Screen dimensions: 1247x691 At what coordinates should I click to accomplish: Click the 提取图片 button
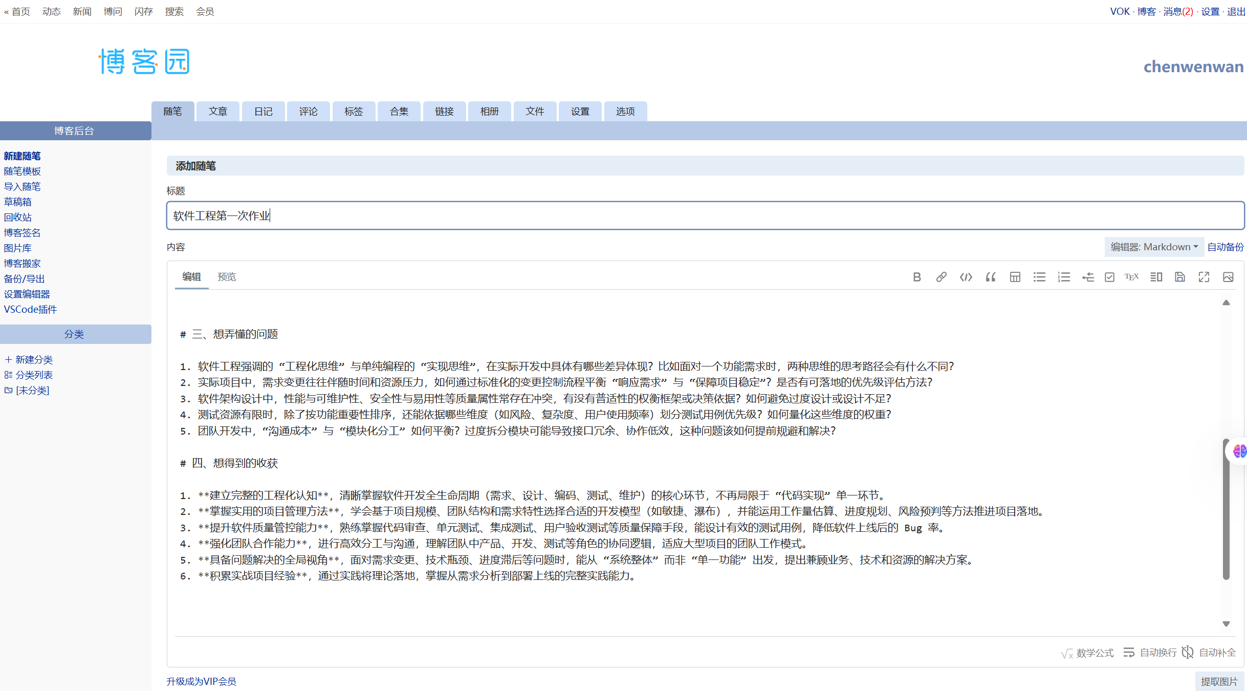[1220, 681]
